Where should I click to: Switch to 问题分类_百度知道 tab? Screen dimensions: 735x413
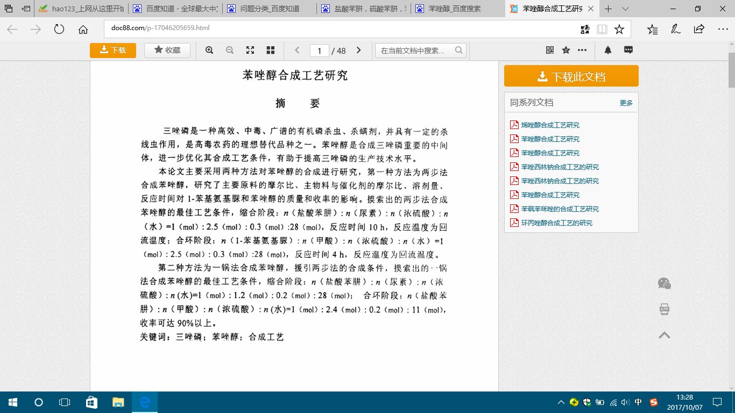pos(269,9)
